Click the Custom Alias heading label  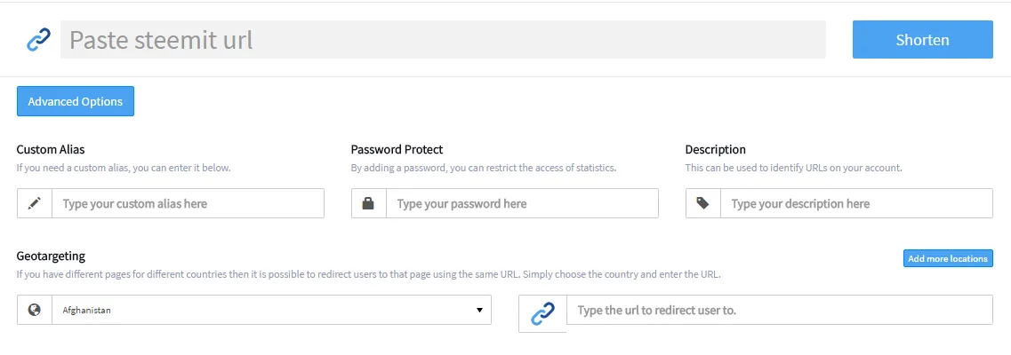pyautogui.click(x=51, y=150)
